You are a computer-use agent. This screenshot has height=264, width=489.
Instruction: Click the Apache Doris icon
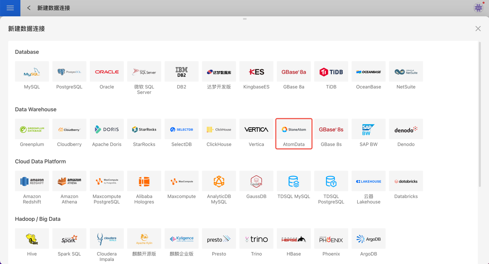click(107, 129)
